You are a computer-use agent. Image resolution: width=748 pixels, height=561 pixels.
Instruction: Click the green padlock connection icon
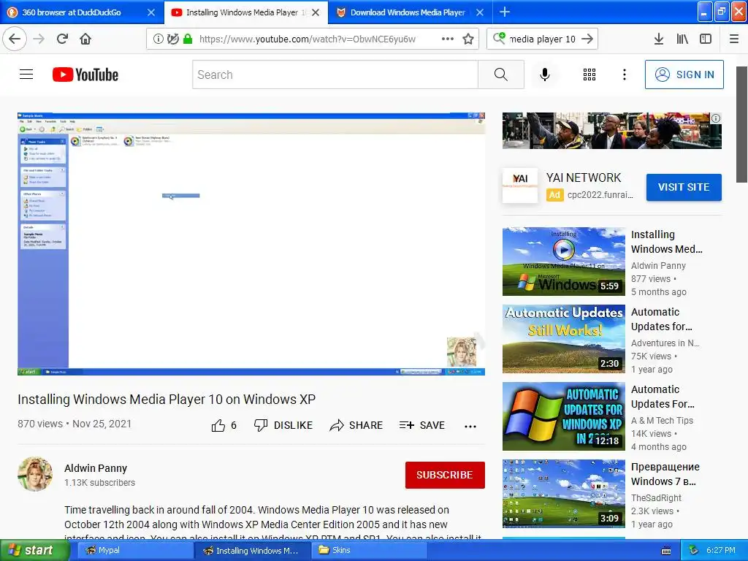point(188,39)
